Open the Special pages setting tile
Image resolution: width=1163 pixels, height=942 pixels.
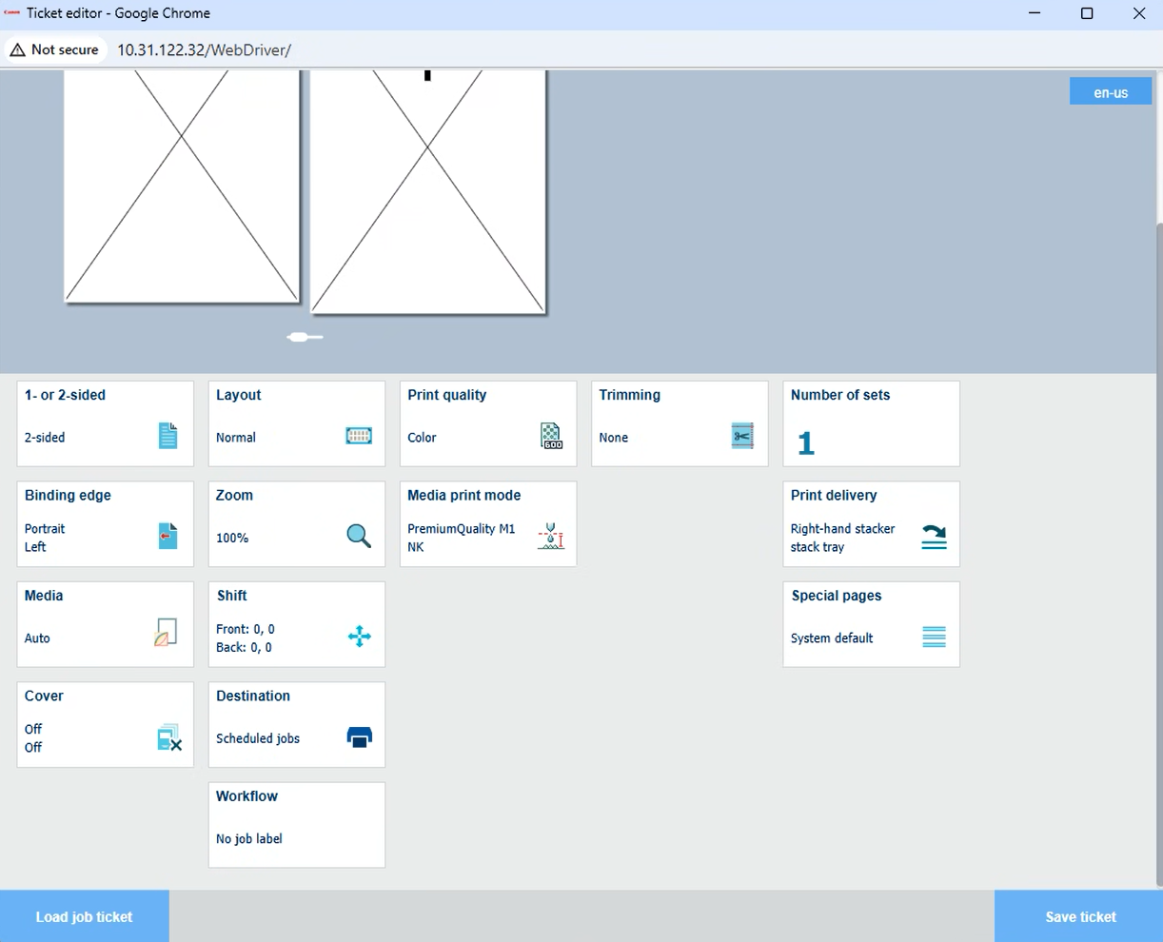871,624
